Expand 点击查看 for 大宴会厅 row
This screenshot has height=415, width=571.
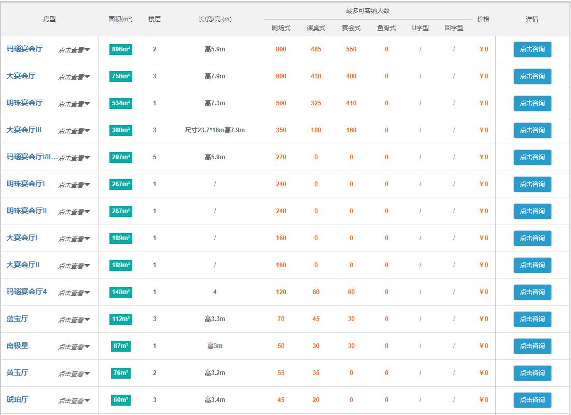74,76
